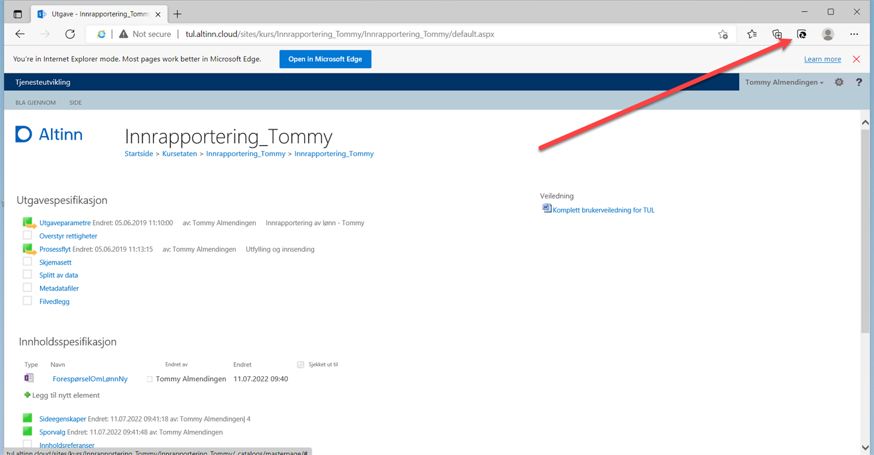Click the Not secure warning icon
Screen dimensions: 874x455
pyautogui.click(x=124, y=34)
